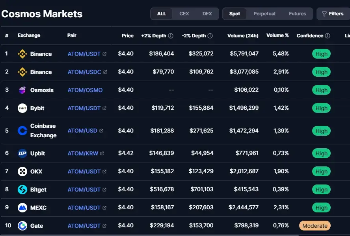Screen dimensions: 350x236
Task: Switch to the Perpetual tab
Action: 264,14
